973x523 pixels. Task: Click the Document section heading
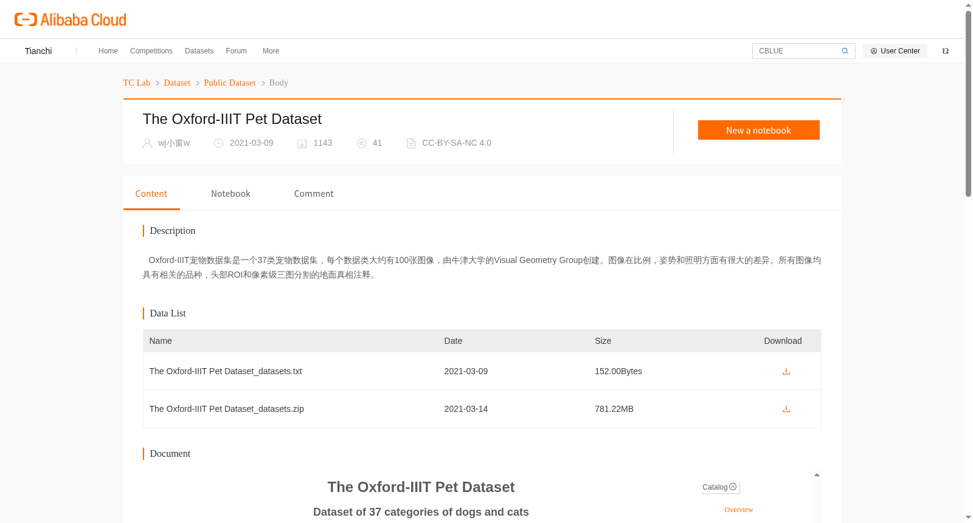[170, 454]
